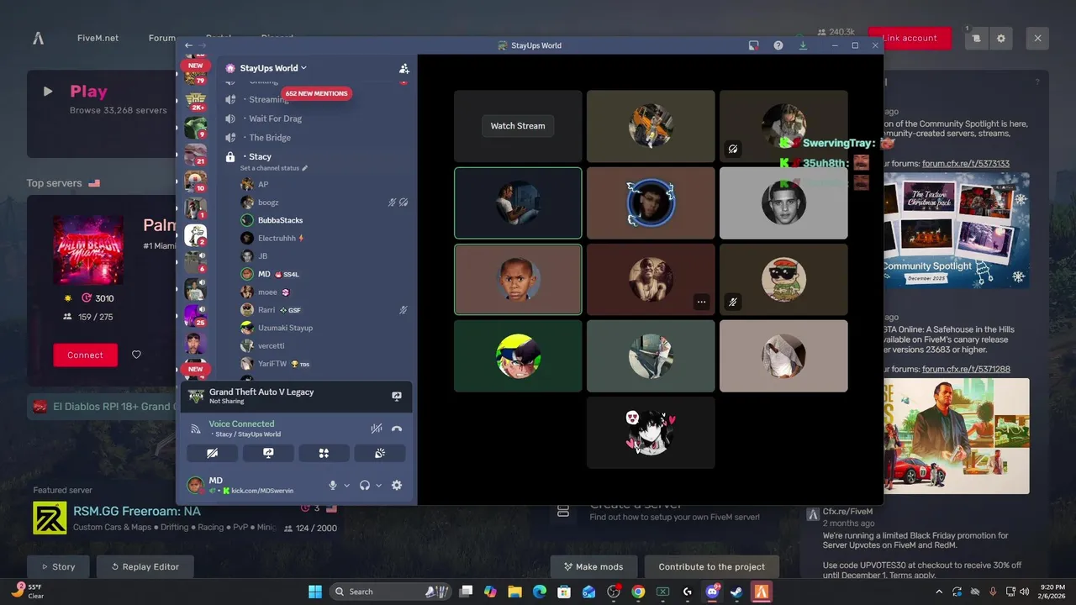This screenshot has width=1076, height=605.
Task: Invite people to StayUps World
Action: click(403, 68)
